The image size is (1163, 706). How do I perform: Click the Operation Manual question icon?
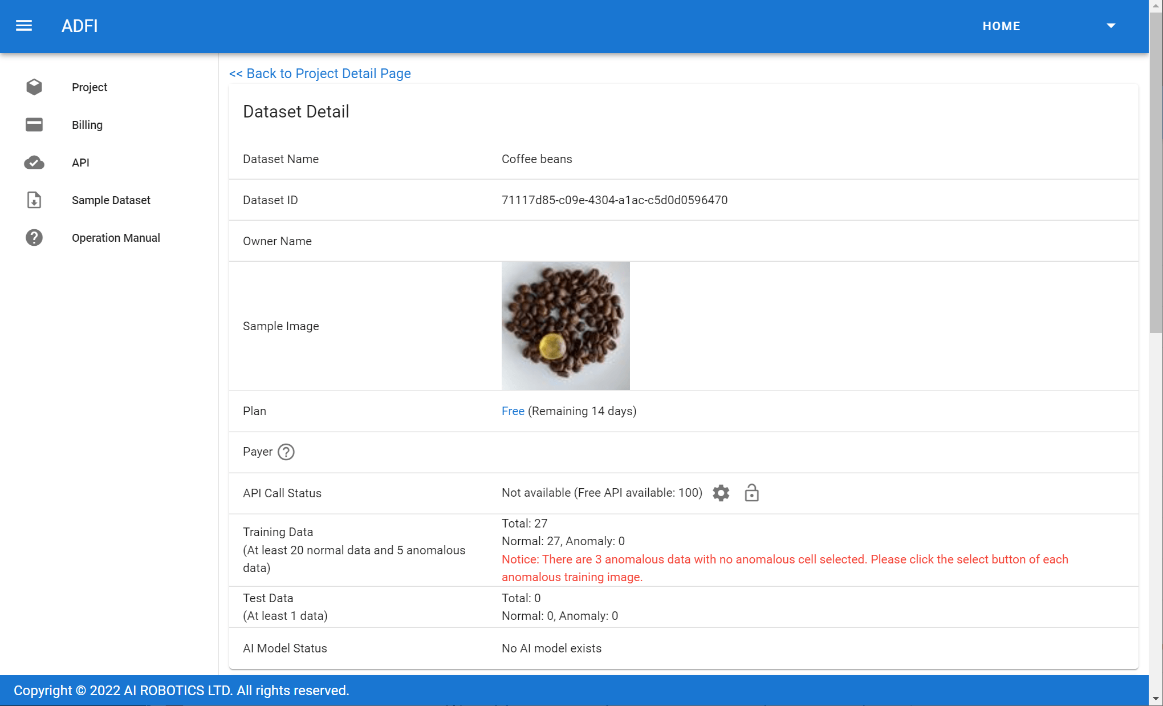coord(34,238)
